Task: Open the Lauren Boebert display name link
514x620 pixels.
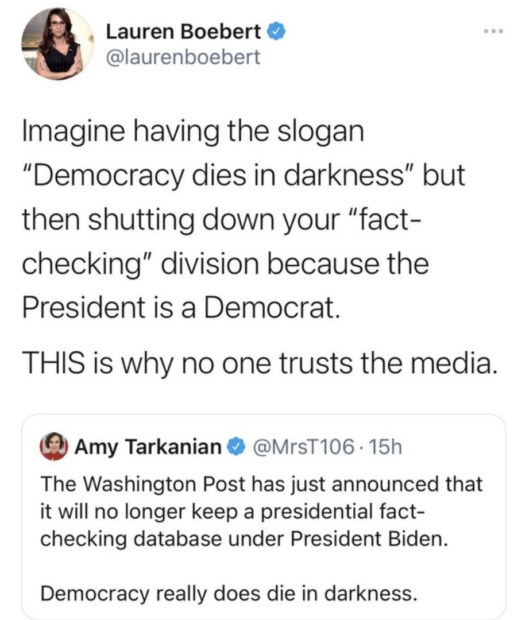Action: pos(184,33)
